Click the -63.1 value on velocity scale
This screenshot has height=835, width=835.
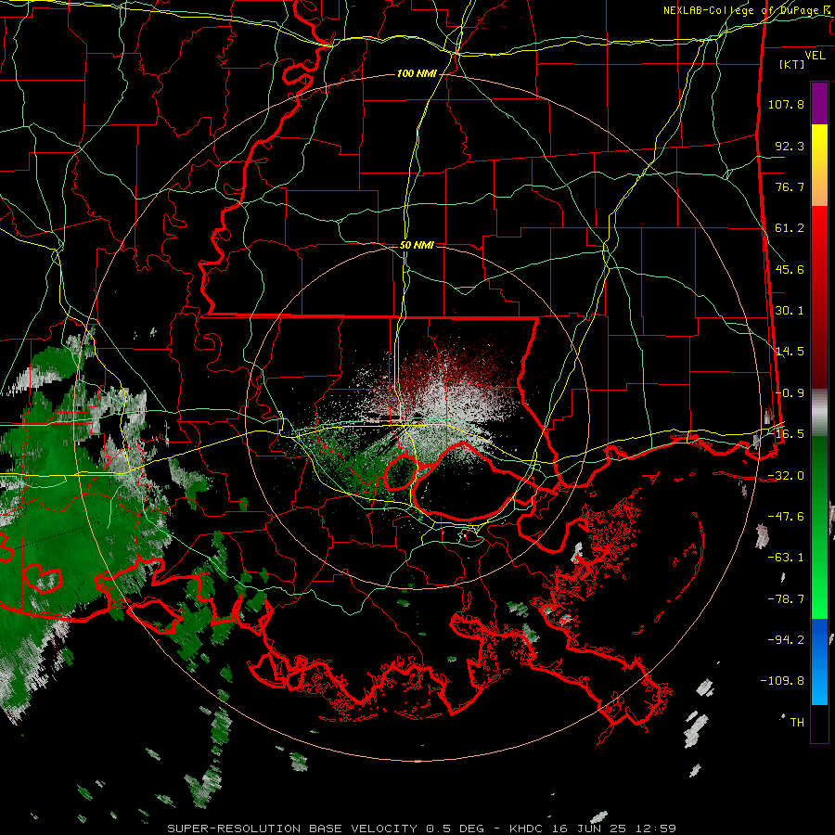786,558
